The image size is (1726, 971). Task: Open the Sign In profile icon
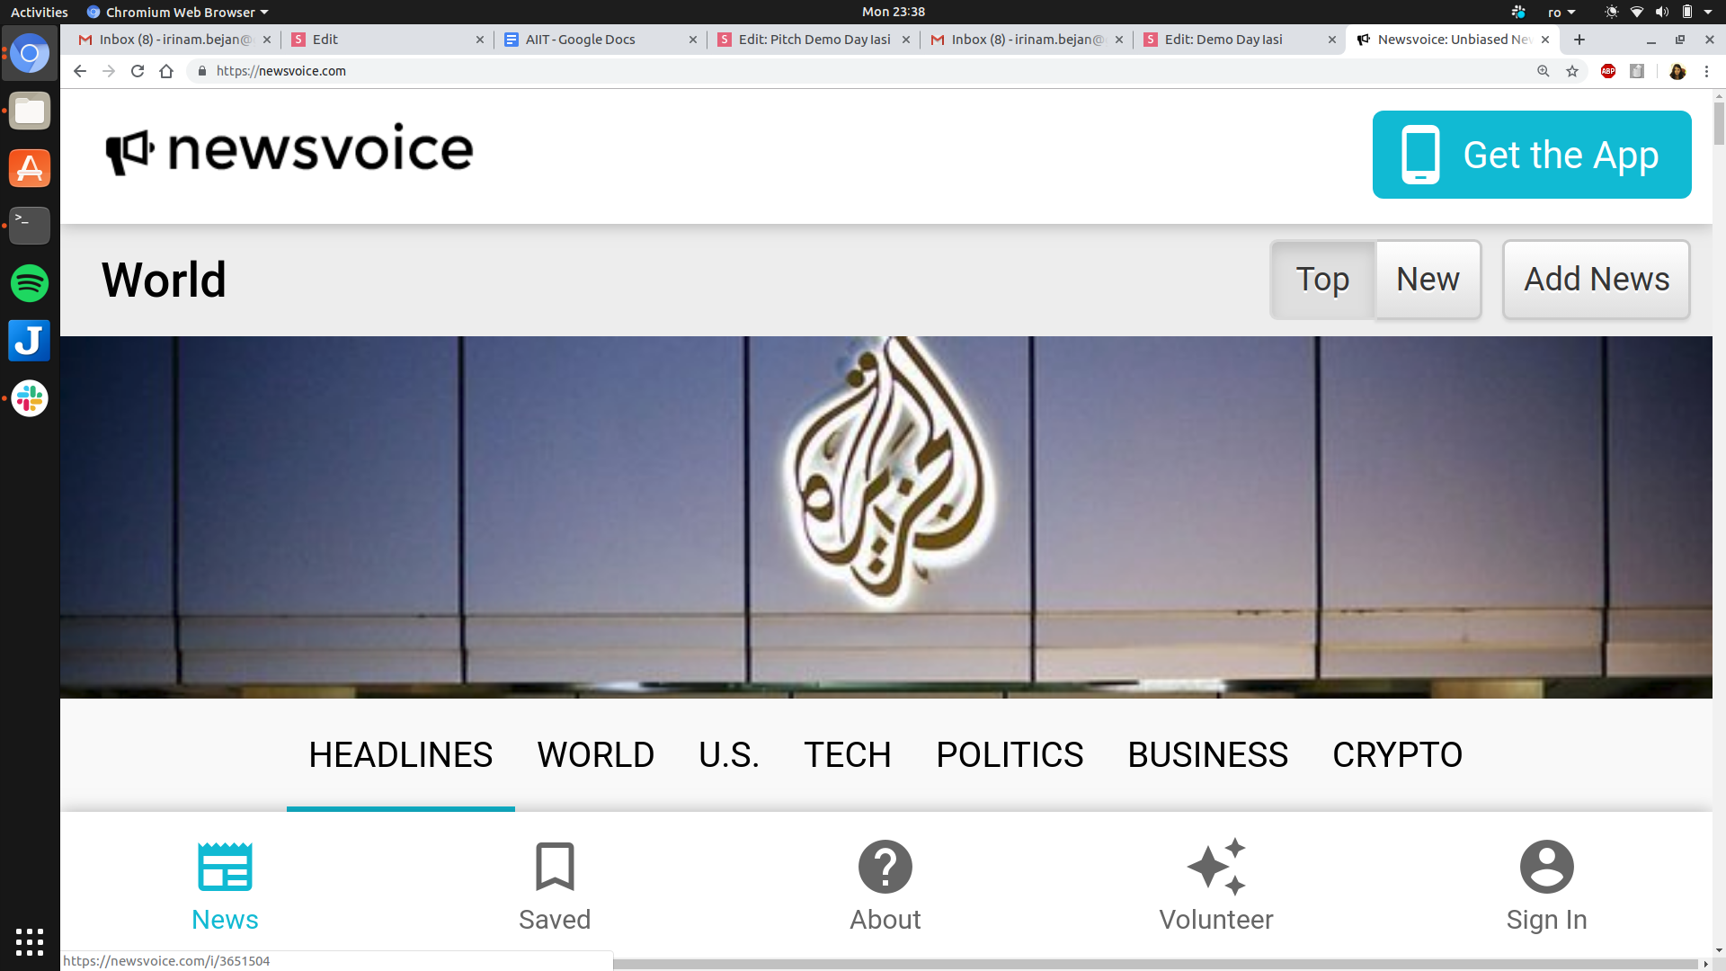pos(1546,867)
